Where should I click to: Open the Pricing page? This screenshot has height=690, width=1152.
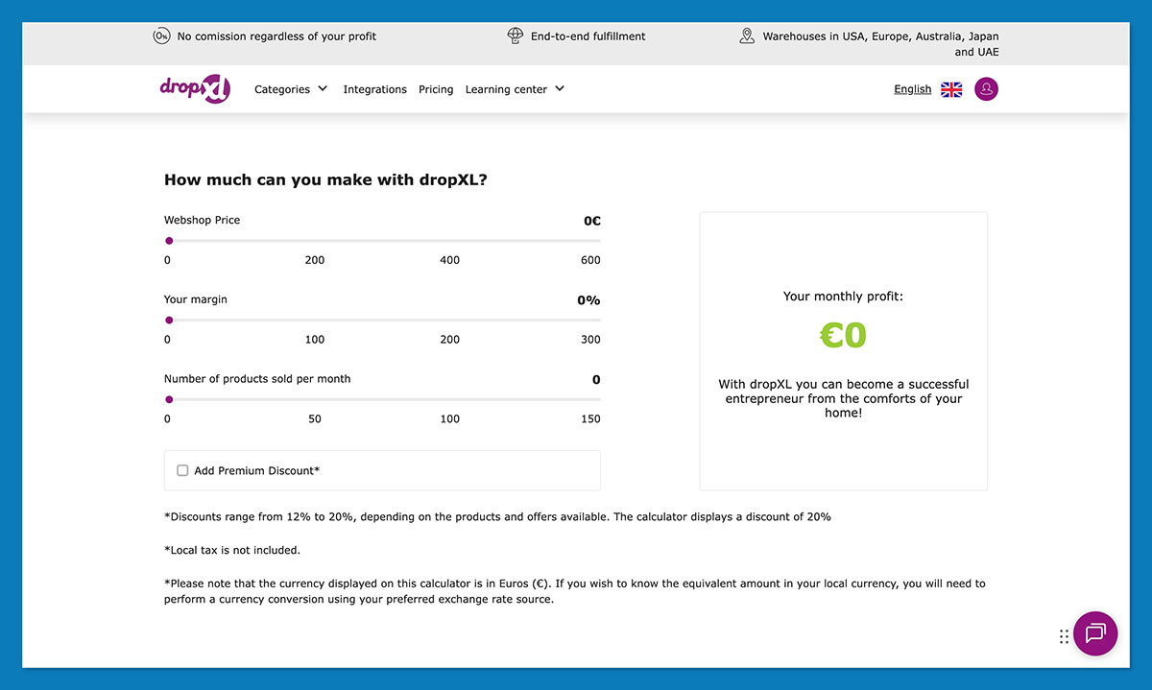(x=436, y=89)
